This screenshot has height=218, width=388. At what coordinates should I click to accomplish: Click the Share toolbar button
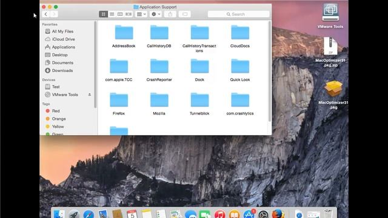[x=170, y=14]
